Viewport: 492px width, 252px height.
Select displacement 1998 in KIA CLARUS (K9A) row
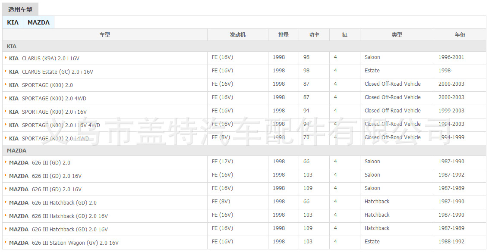[x=279, y=57]
